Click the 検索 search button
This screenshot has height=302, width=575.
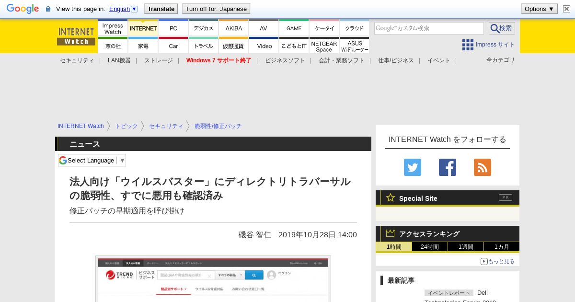click(502, 28)
